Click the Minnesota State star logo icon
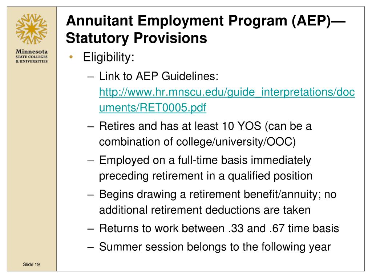The width and height of the screenshot is (372, 279). click(32, 29)
